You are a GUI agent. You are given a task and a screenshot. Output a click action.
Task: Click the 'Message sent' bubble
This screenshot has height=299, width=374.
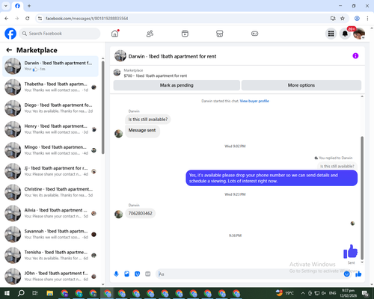click(142, 131)
